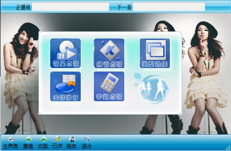Viewport: 231px width, 151px height.
Task: Call 服务 service attendant icon
Action: tap(72, 139)
